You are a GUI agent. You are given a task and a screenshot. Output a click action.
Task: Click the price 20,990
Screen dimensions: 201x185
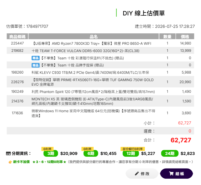(x=185, y=82)
